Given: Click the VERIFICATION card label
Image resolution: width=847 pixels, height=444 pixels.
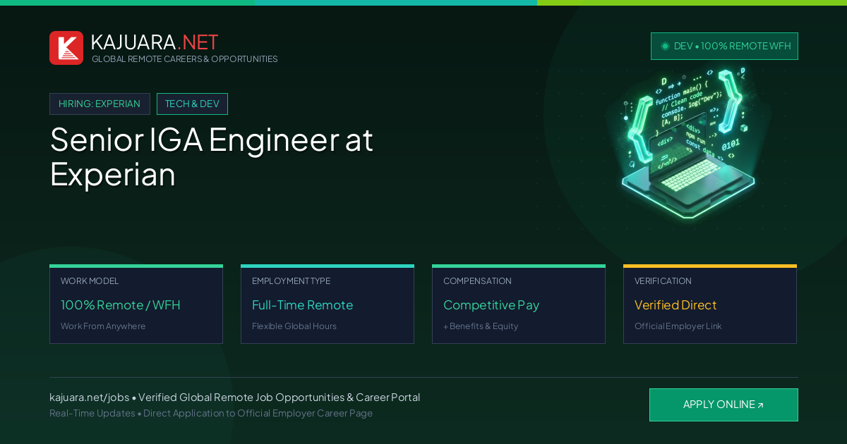Looking at the screenshot, I should pyautogui.click(x=663, y=281).
